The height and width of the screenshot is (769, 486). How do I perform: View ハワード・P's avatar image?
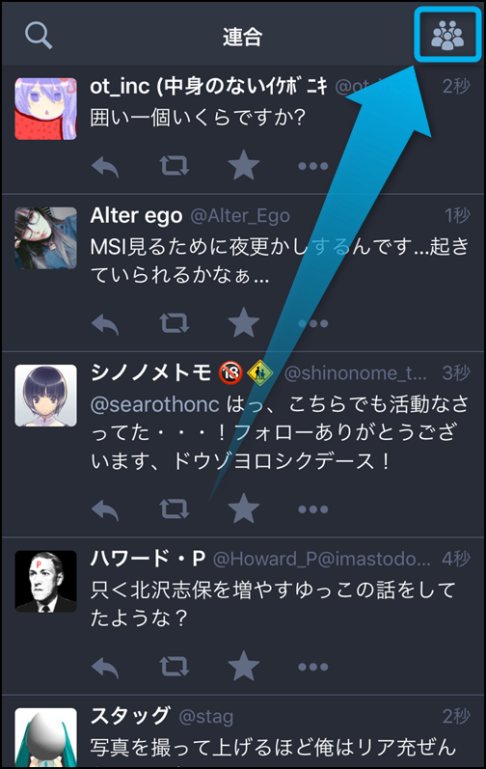pyautogui.click(x=45, y=581)
